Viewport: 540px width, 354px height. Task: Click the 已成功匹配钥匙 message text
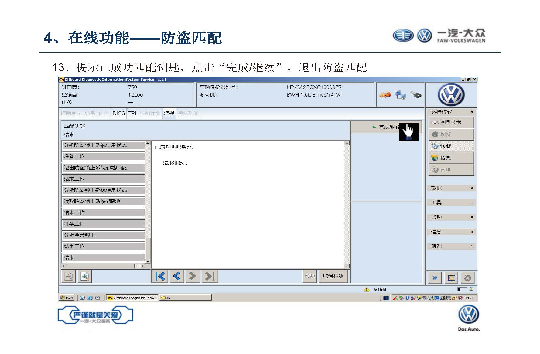click(174, 148)
